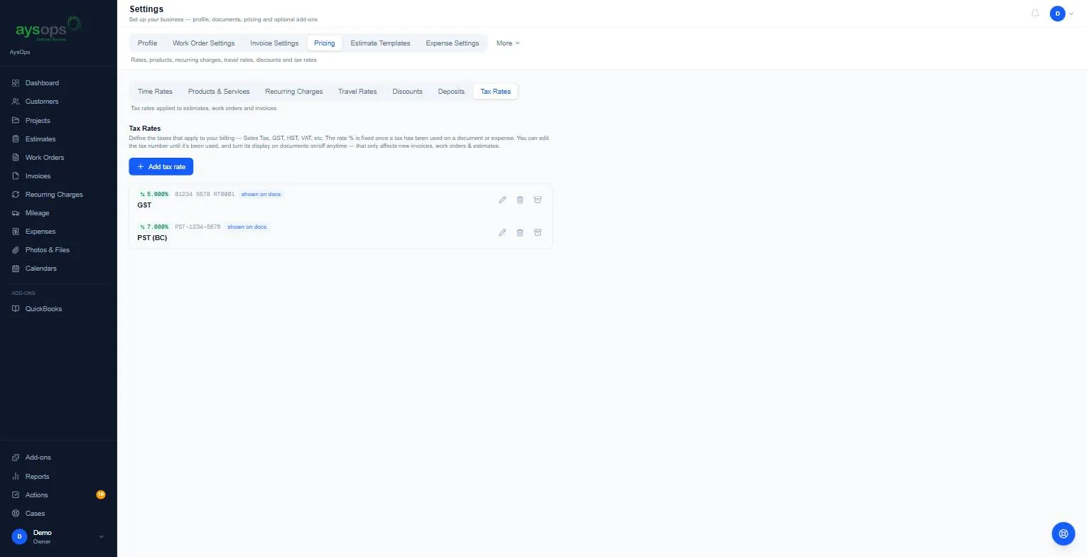Open the Products & Services sub-tab

[x=219, y=92]
